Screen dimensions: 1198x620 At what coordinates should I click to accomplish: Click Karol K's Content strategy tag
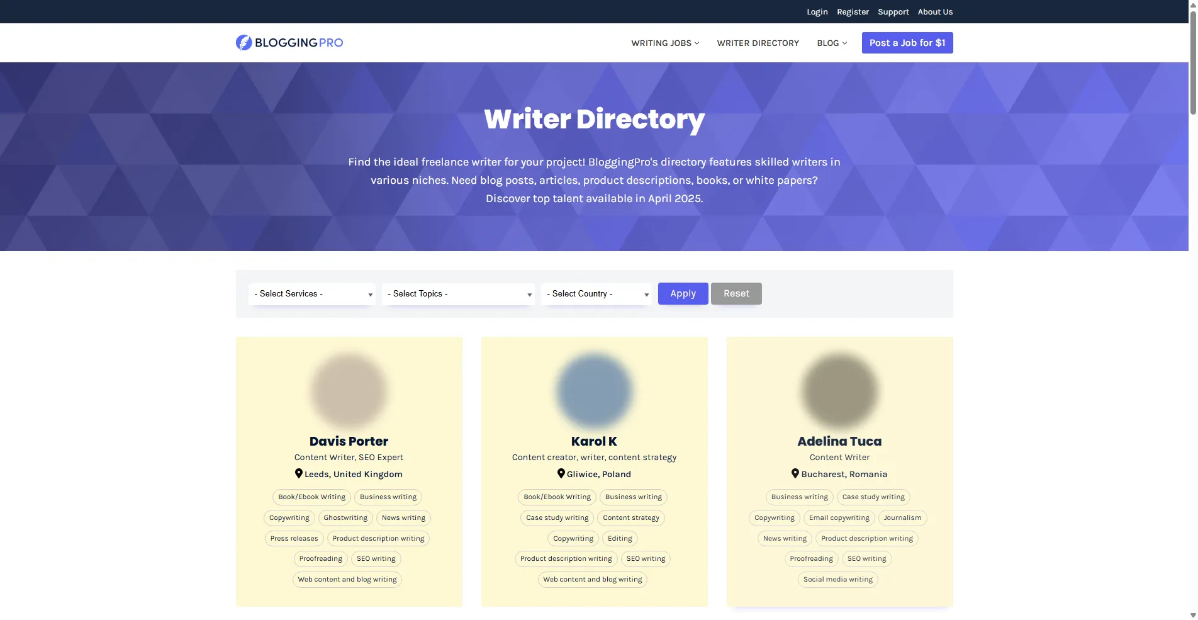[x=631, y=518]
